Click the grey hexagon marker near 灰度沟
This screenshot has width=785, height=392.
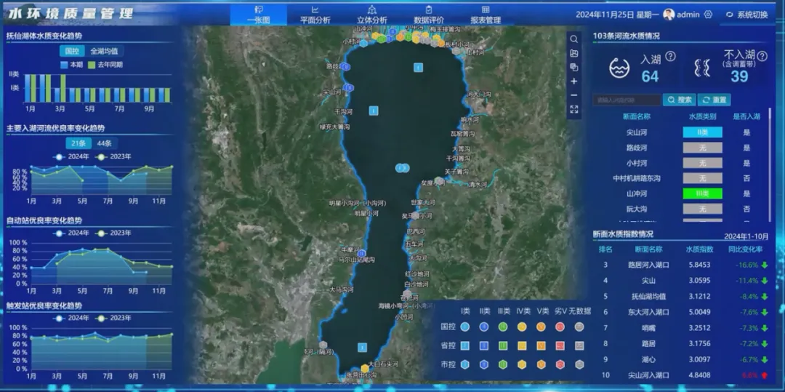[x=439, y=181]
